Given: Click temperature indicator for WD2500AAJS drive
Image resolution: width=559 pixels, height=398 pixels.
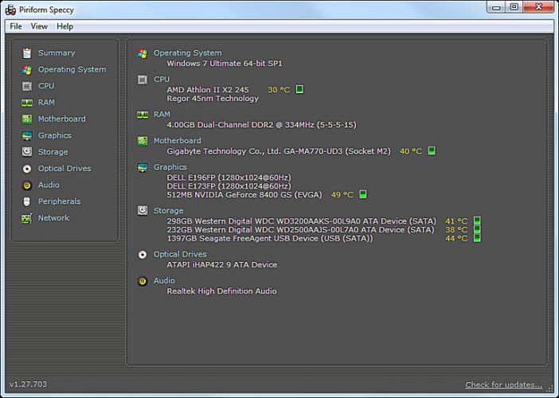Looking at the screenshot, I should pyautogui.click(x=477, y=229).
